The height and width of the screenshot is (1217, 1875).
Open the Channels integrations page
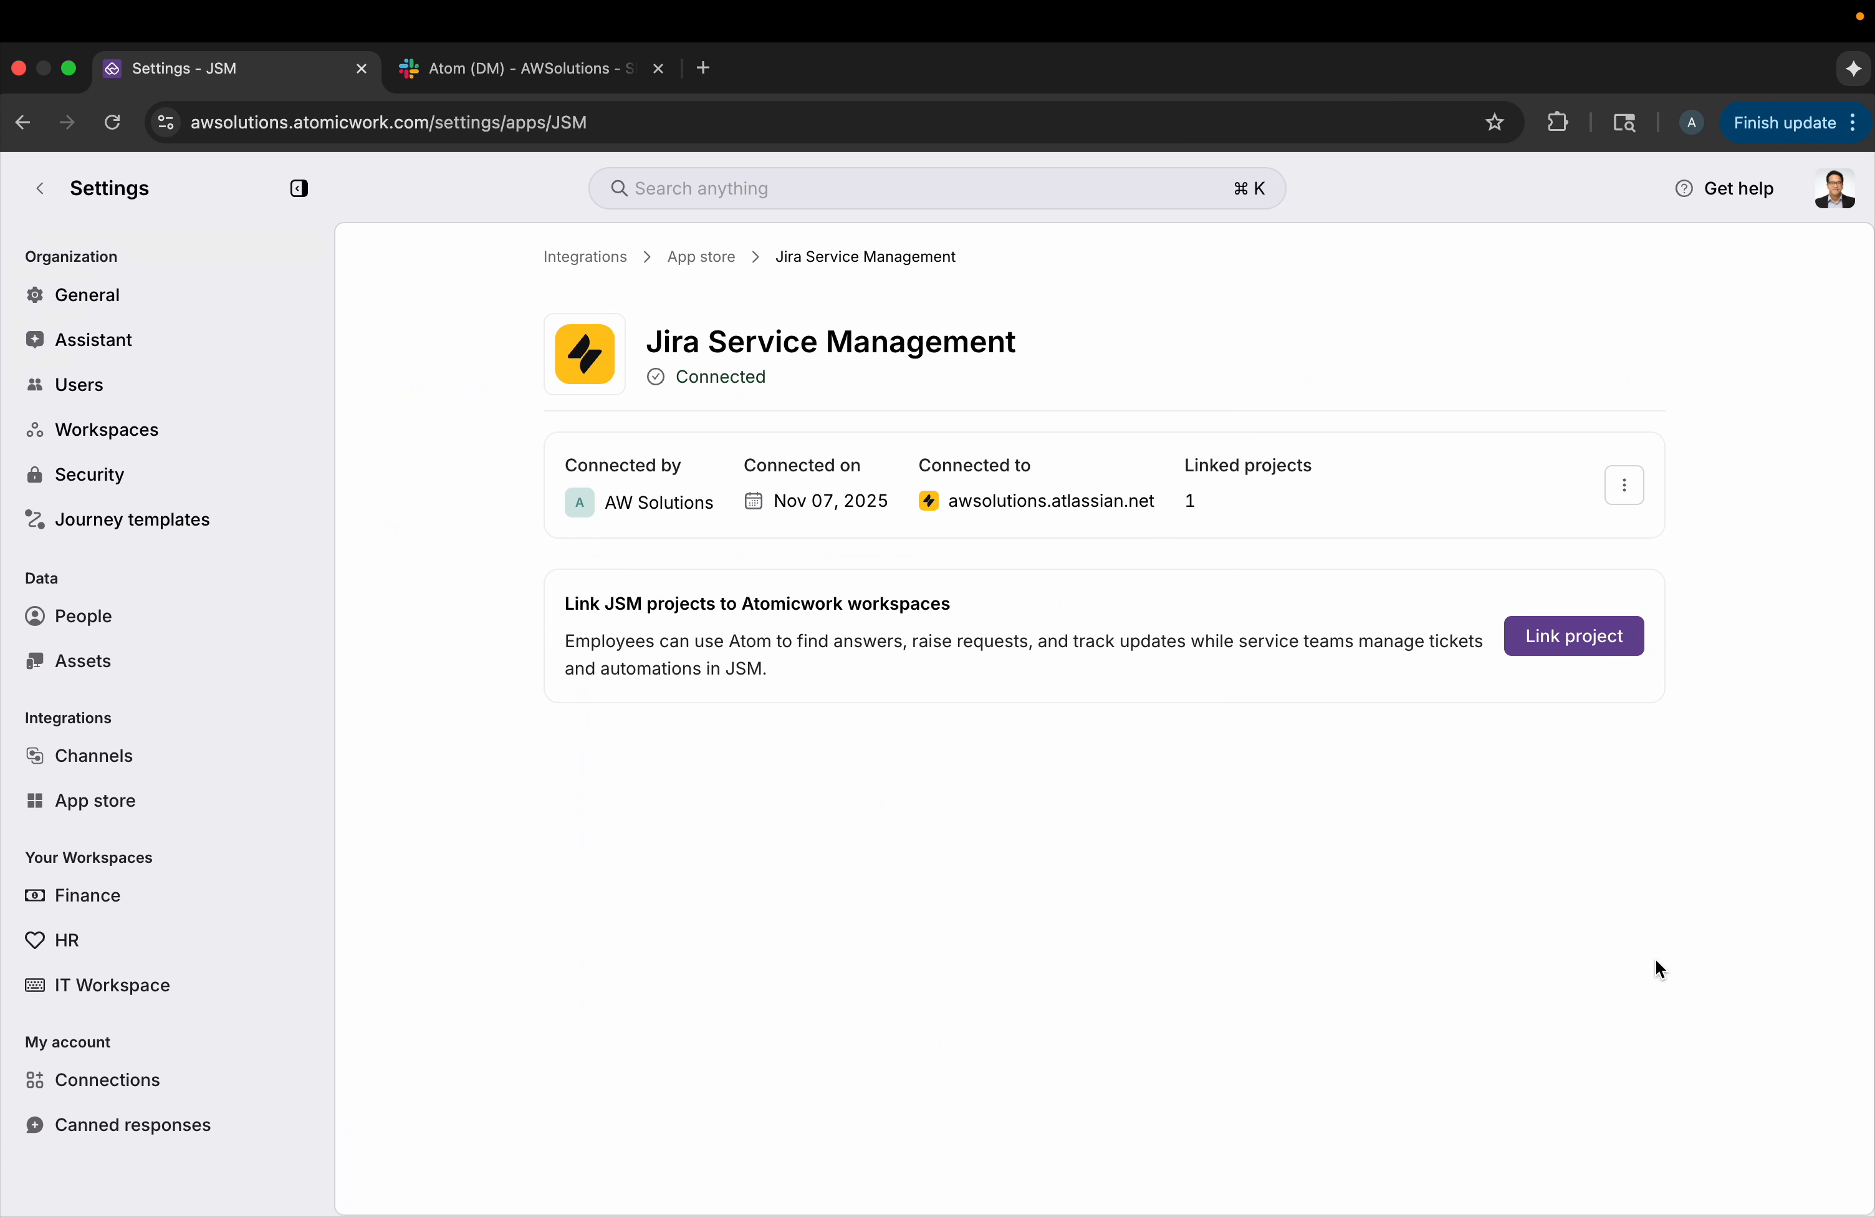pos(92,754)
